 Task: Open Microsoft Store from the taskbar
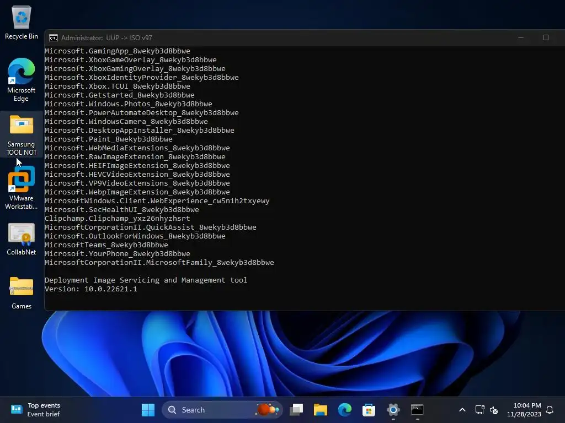(x=369, y=410)
